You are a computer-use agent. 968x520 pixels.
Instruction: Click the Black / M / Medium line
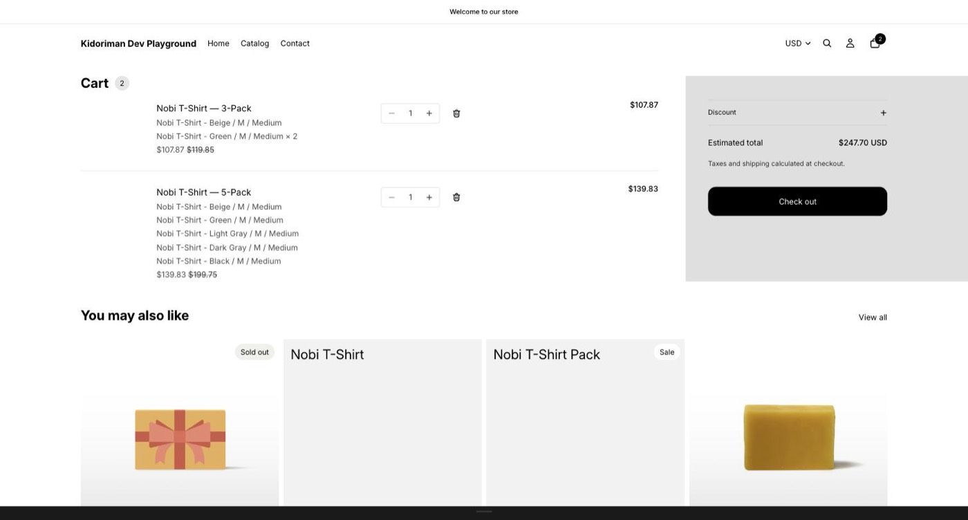point(218,261)
